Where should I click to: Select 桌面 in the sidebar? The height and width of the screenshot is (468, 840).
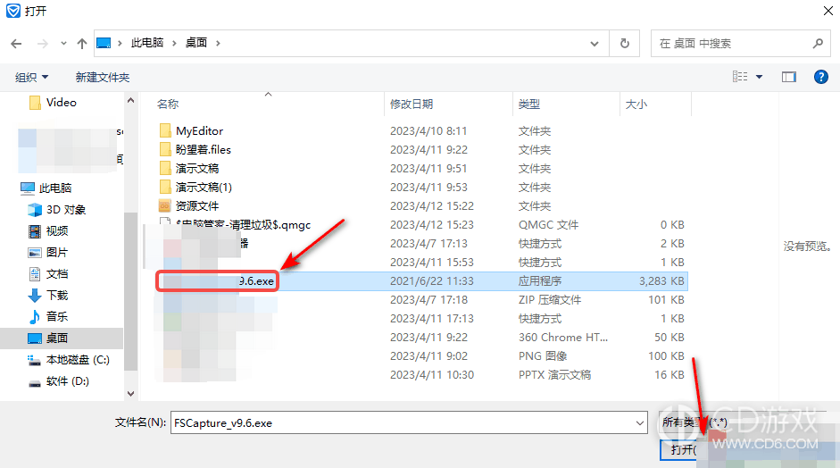tap(62, 338)
